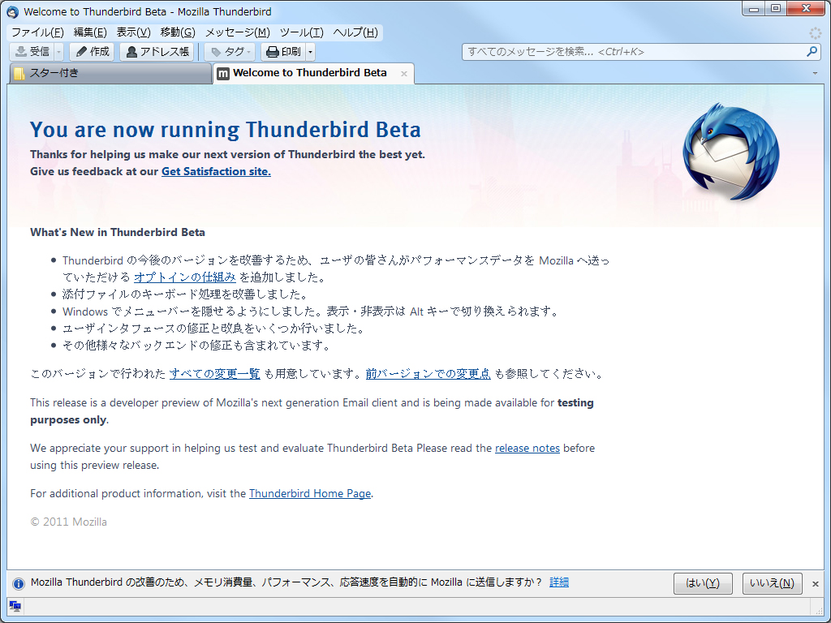Open the release notes link
This screenshot has height=623, width=831.
(x=527, y=448)
